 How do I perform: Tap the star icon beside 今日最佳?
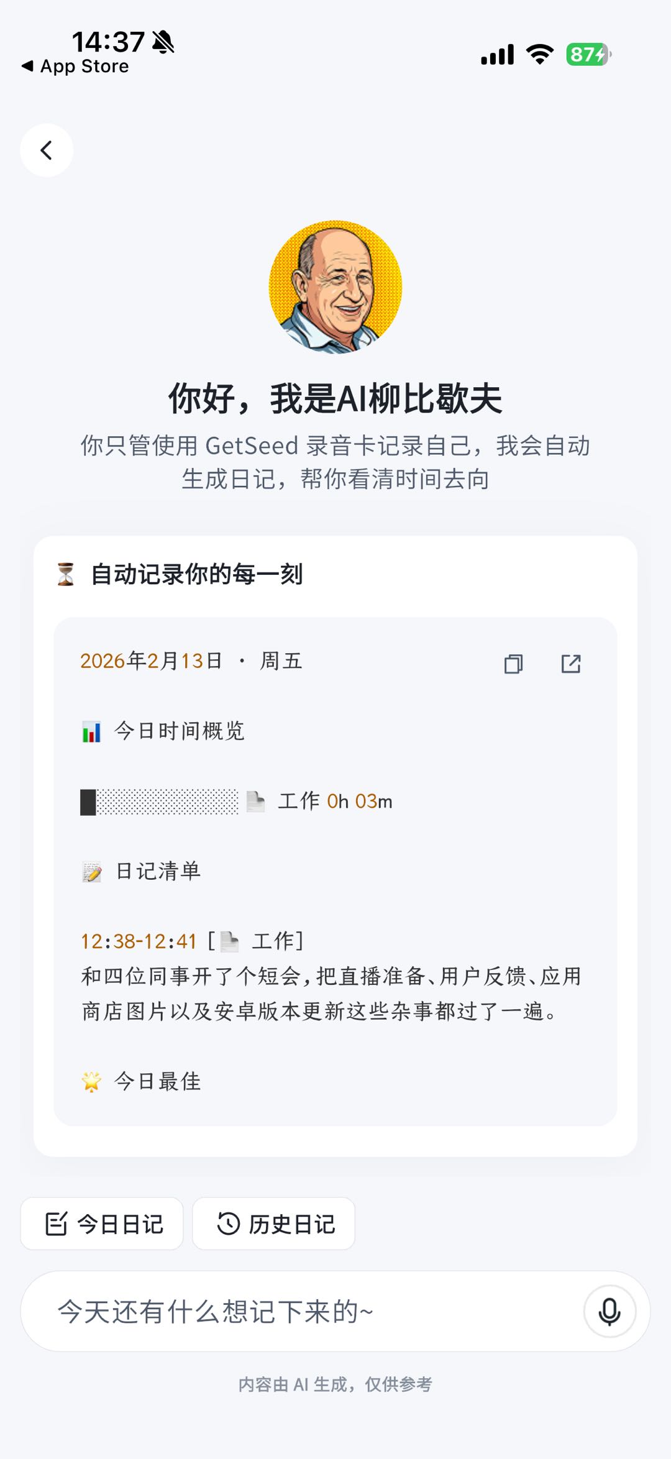(x=91, y=1082)
